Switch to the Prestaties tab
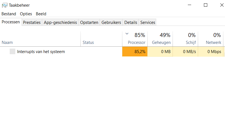 click(x=32, y=22)
